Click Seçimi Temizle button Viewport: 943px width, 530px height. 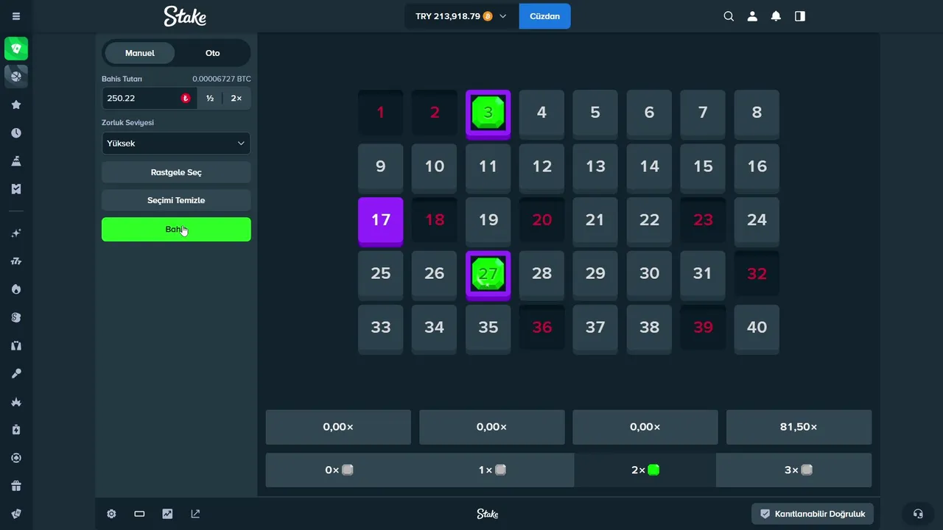tap(176, 200)
